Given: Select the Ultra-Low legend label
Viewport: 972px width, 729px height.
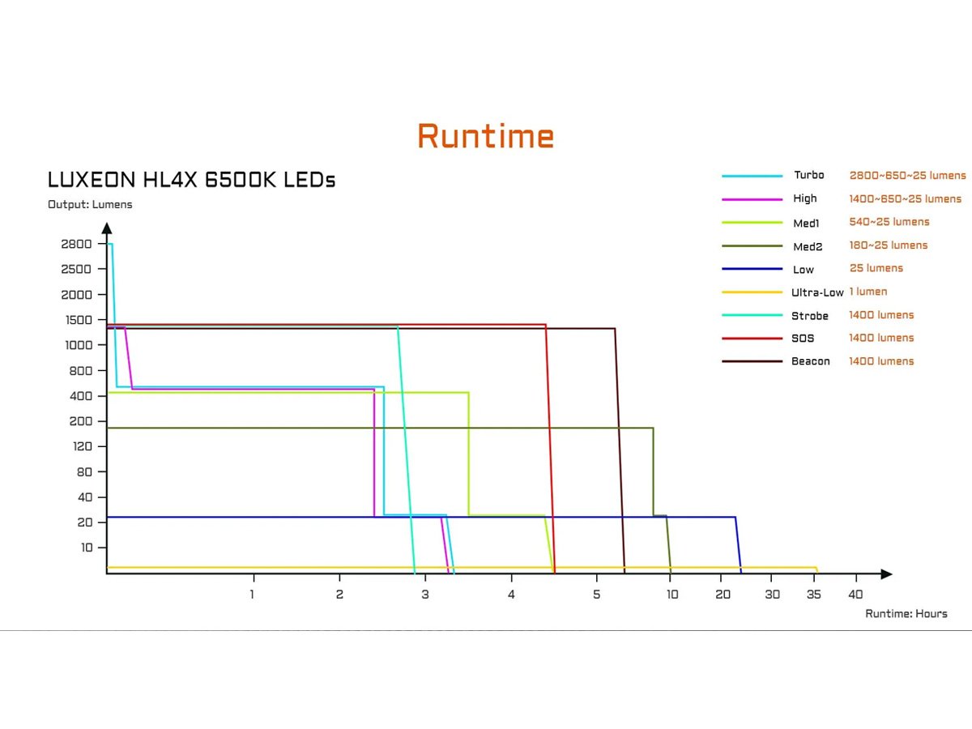Looking at the screenshot, I should pos(817,292).
